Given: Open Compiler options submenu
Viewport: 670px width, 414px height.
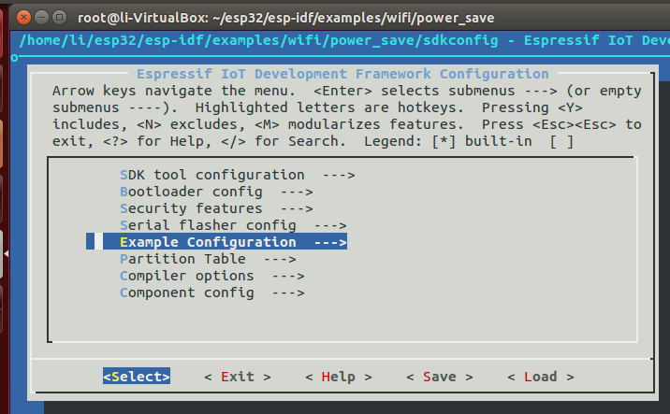Looking at the screenshot, I should point(212,276).
